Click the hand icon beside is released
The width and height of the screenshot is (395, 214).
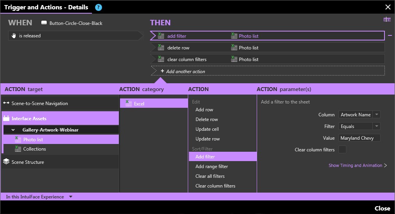point(14,35)
